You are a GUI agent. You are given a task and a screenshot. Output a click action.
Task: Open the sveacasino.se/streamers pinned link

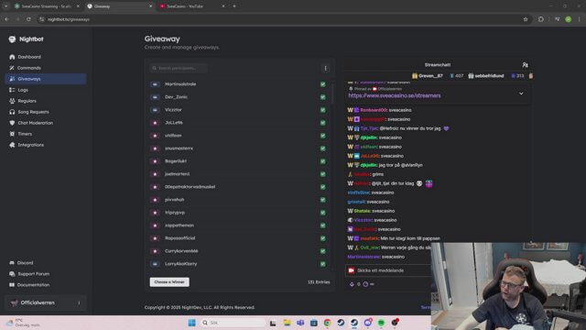coord(395,95)
